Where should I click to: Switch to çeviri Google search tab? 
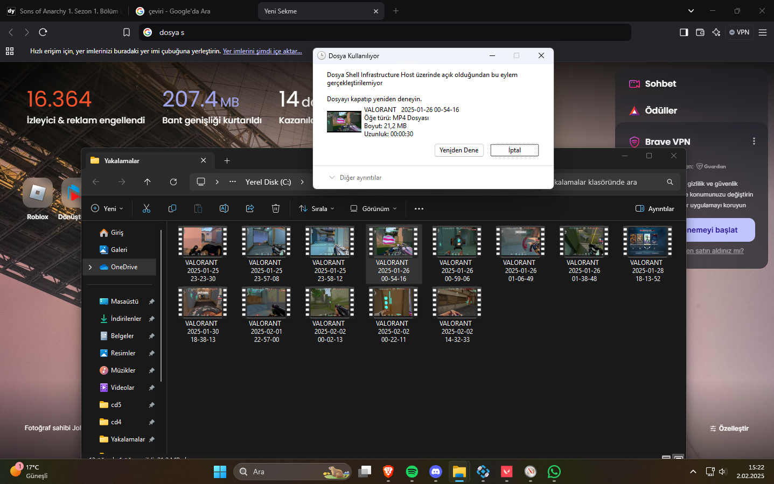192,11
